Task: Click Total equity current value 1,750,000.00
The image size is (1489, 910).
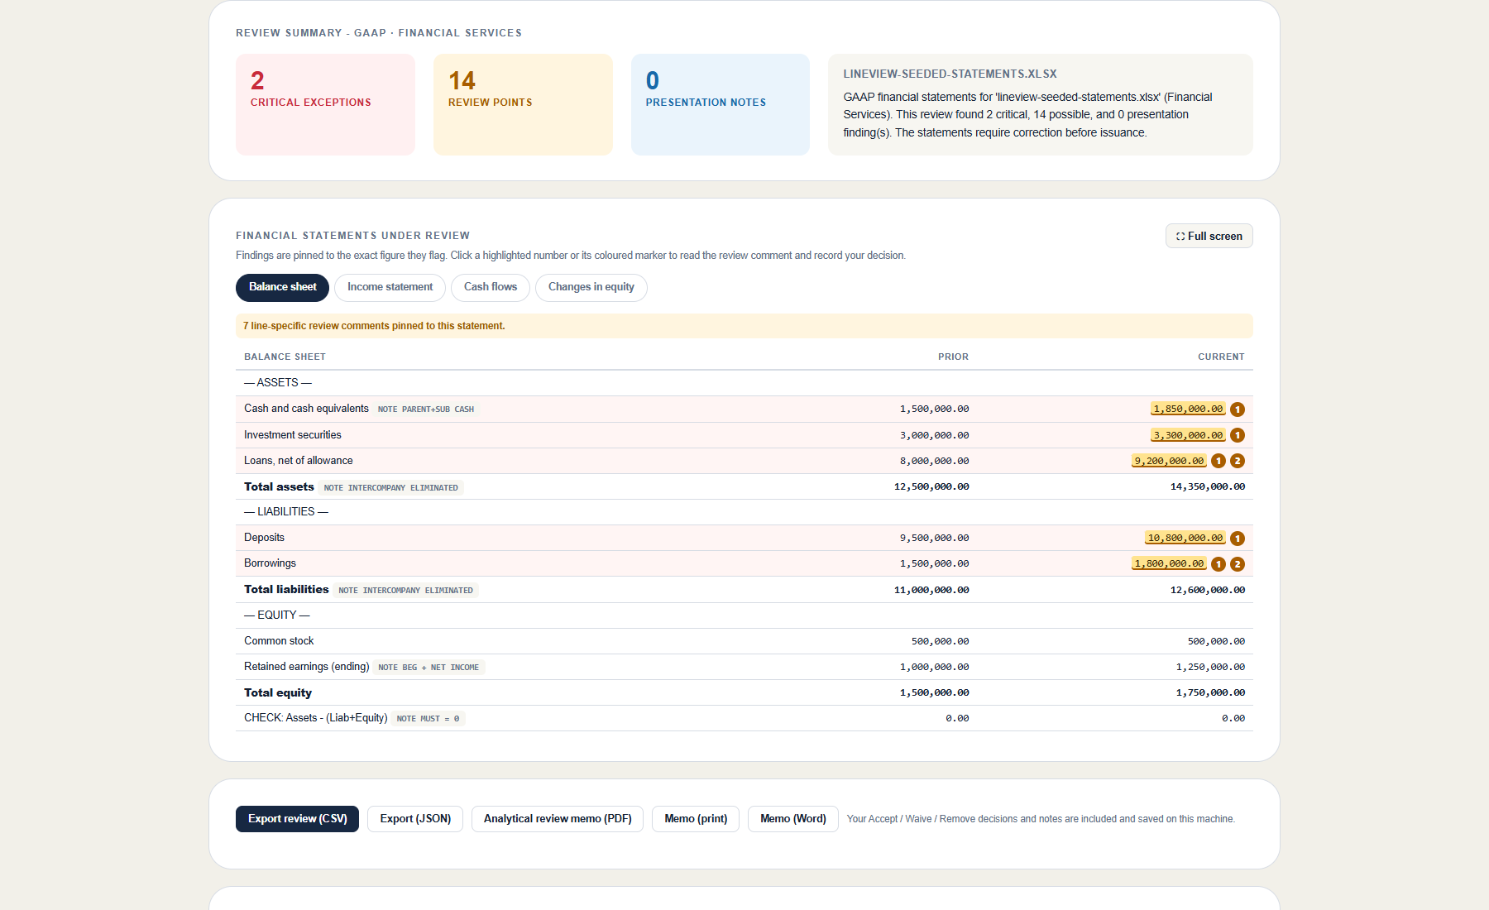Action: click(x=1210, y=693)
